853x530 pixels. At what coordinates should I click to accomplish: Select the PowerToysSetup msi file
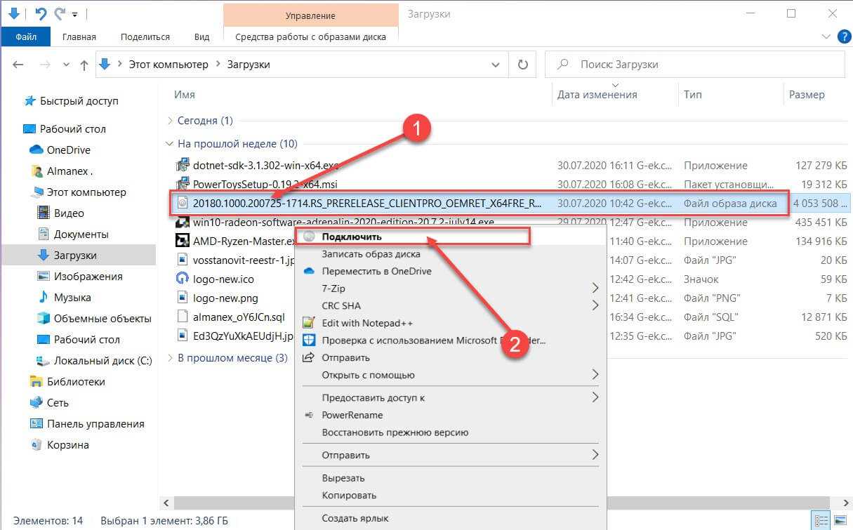click(256, 184)
